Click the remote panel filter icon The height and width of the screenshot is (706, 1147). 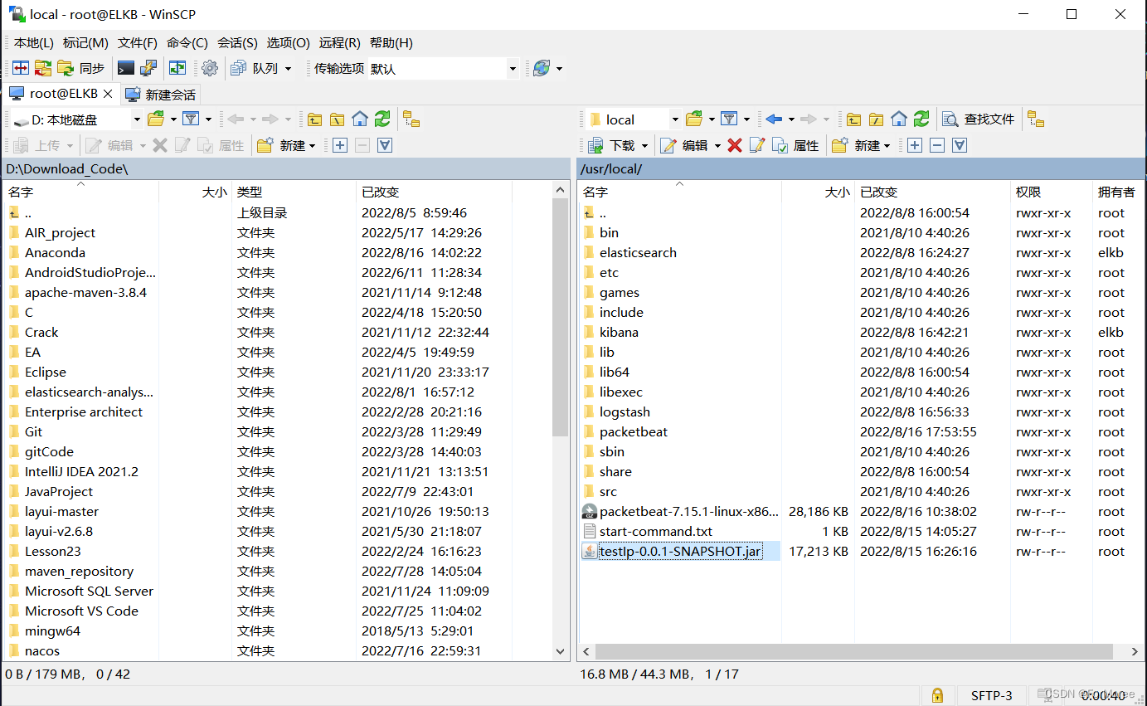(729, 119)
